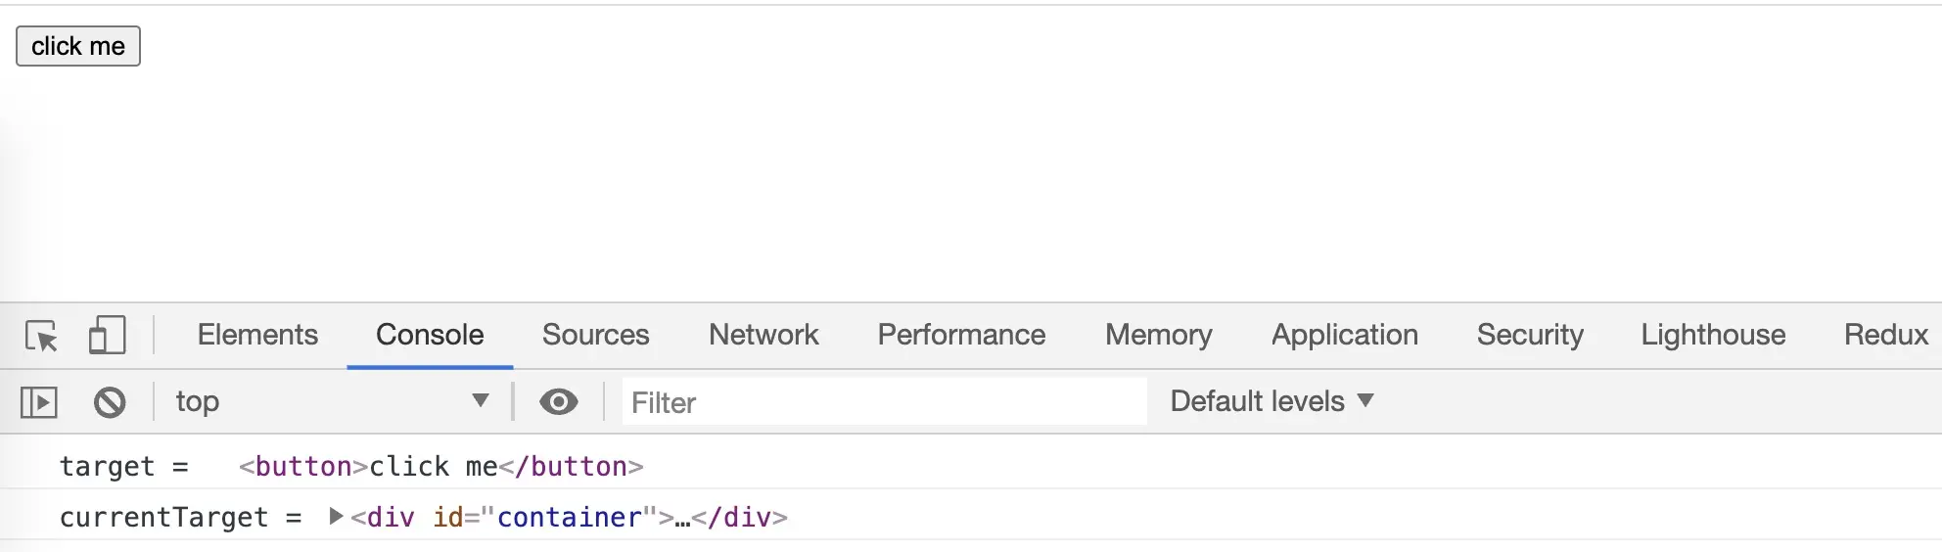The height and width of the screenshot is (552, 1942).
Task: Go to the Performance tab
Action: pyautogui.click(x=961, y=335)
